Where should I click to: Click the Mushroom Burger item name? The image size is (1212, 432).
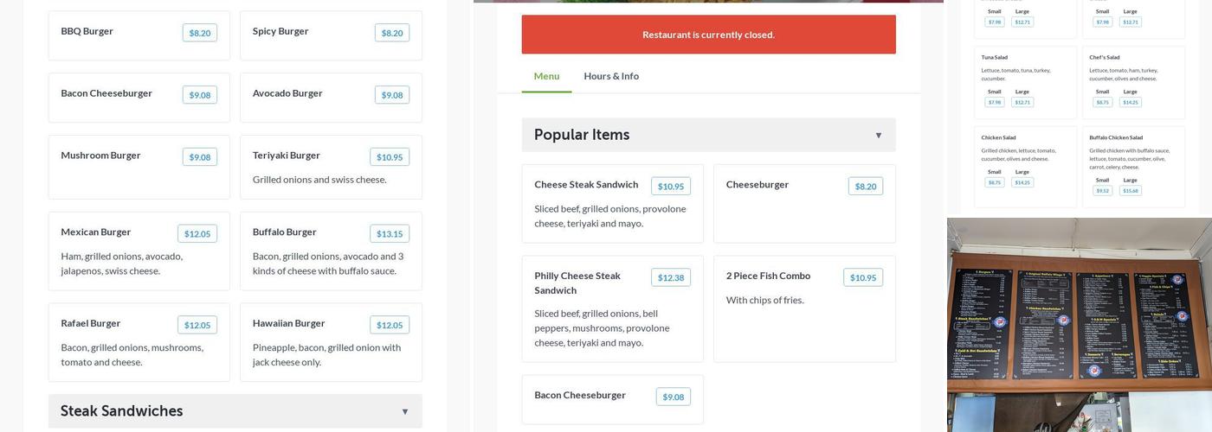click(100, 156)
